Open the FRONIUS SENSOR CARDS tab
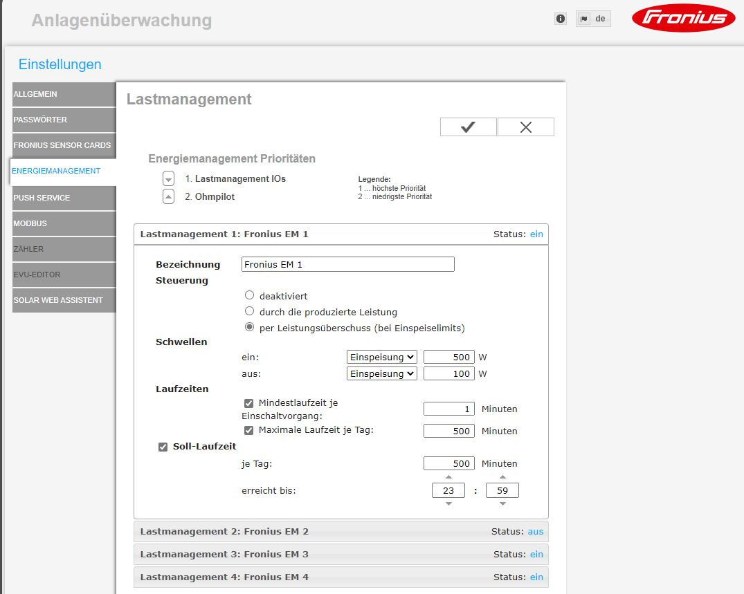Screen dimensions: 744x594 (x=64, y=145)
